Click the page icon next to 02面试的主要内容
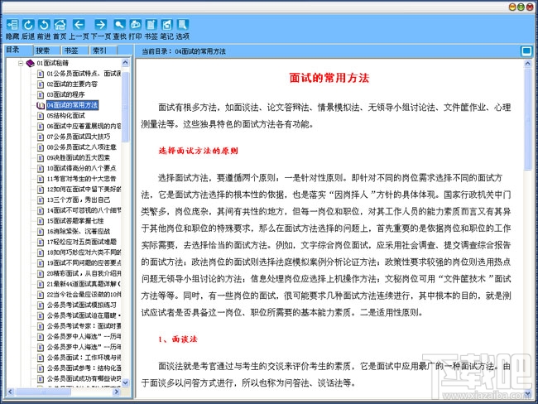 [x=41, y=84]
